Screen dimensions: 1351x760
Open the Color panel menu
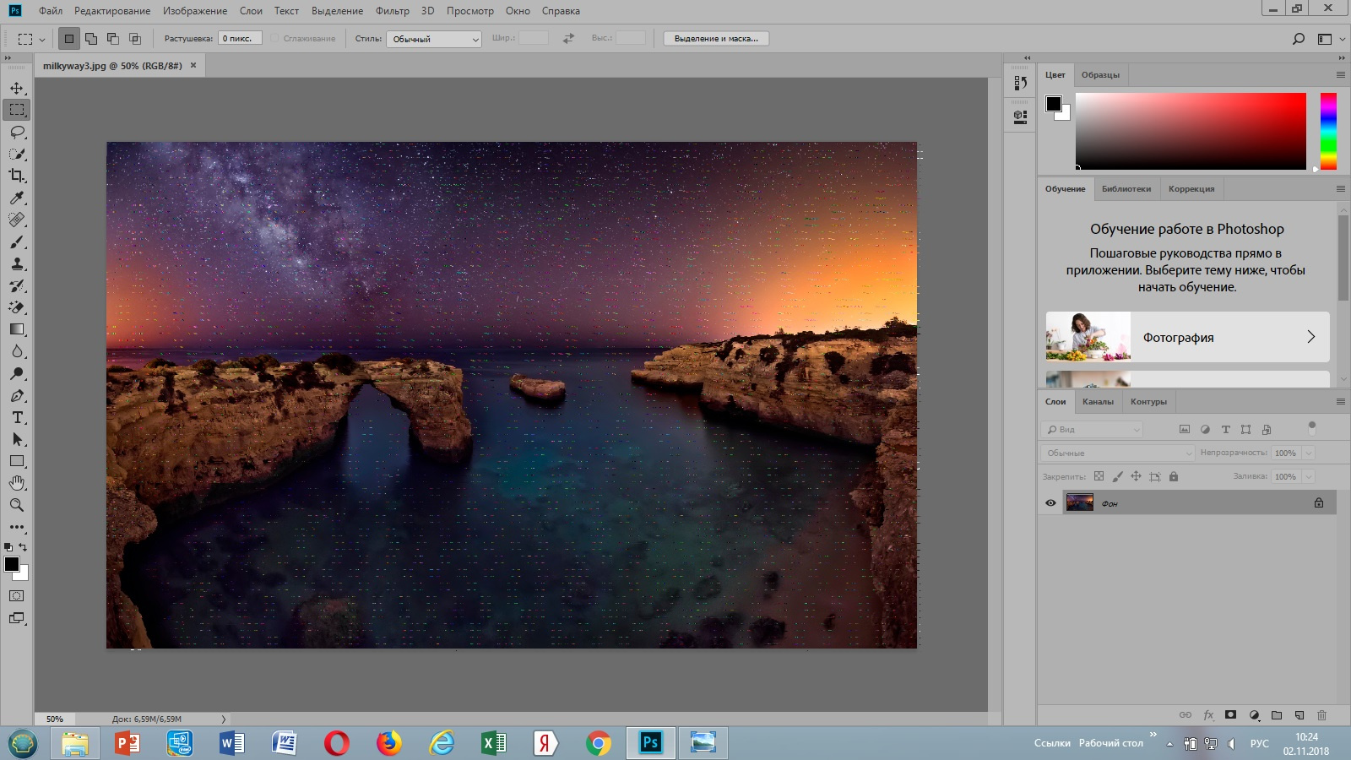1340,74
